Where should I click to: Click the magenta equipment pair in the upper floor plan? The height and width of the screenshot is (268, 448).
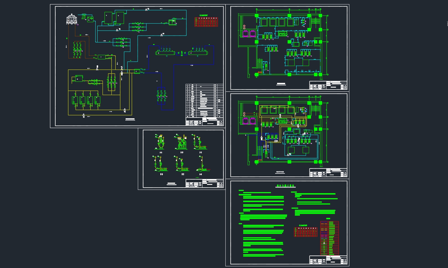(x=249, y=34)
